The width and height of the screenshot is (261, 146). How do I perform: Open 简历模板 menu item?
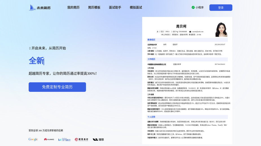94,8
